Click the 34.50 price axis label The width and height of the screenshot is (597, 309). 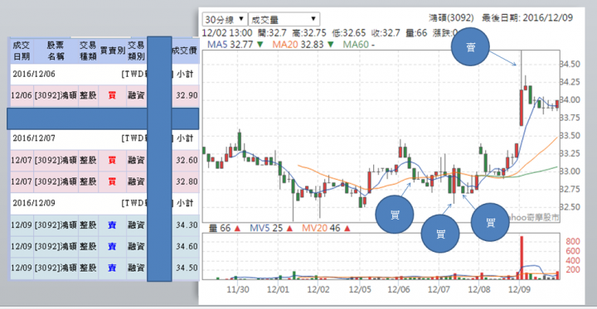pyautogui.click(x=570, y=64)
